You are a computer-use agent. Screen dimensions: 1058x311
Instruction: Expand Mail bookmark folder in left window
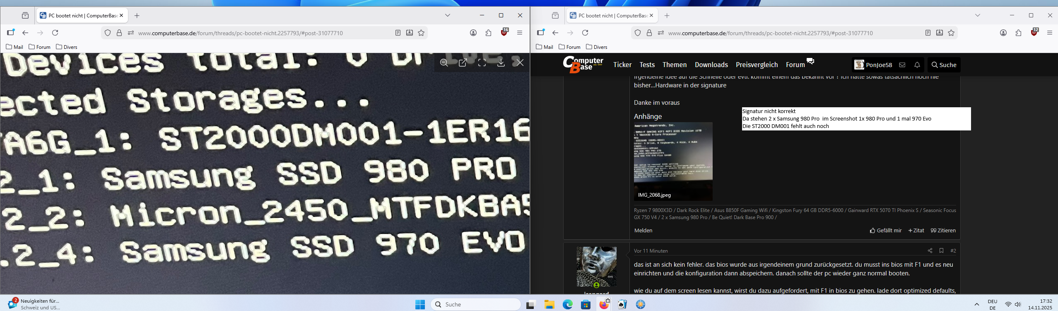click(14, 47)
